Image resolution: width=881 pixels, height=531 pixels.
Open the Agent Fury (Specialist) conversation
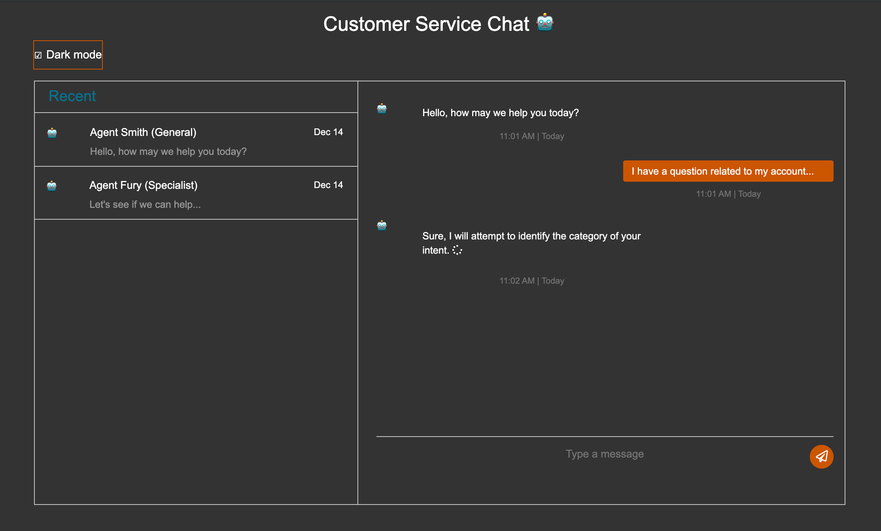[x=196, y=193]
